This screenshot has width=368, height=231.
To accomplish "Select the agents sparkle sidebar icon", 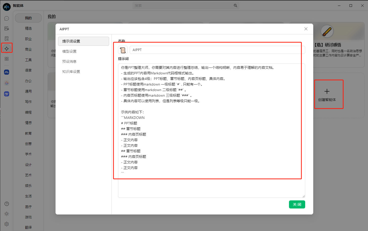I will [x=7, y=49].
